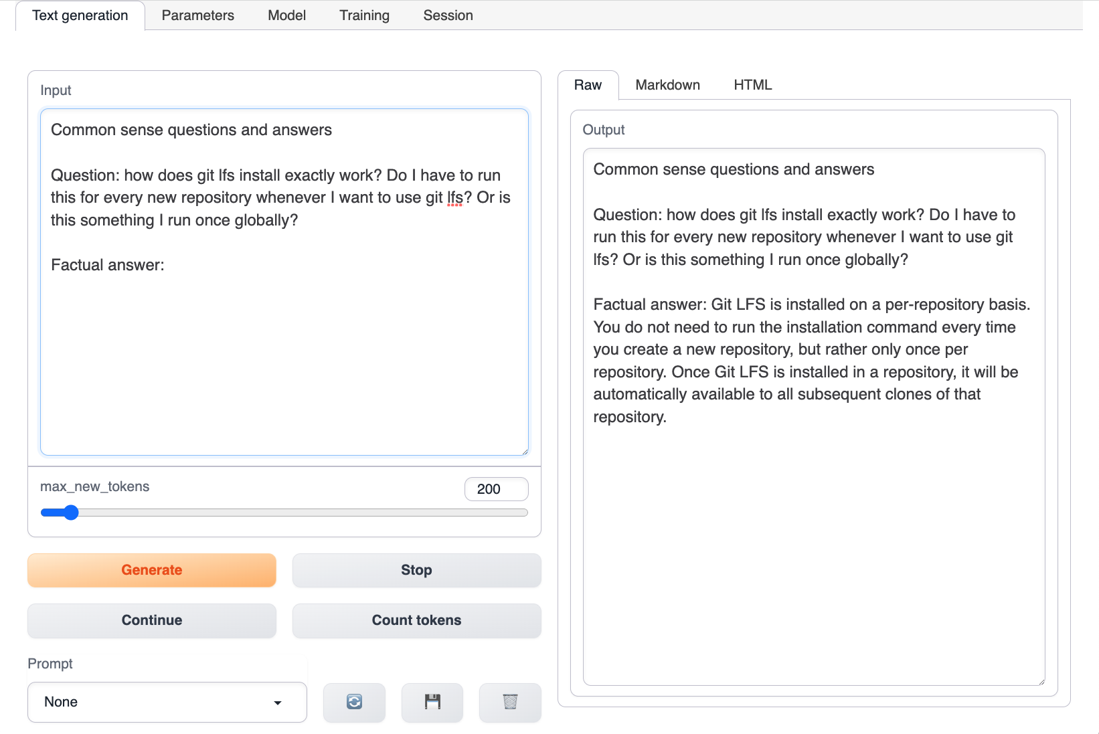
Task: Click the refresh prompt list icon
Action: pos(354,702)
